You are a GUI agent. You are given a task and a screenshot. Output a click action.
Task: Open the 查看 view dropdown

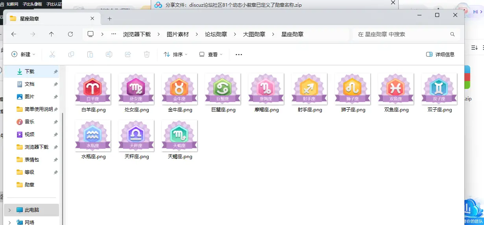tap(211, 54)
